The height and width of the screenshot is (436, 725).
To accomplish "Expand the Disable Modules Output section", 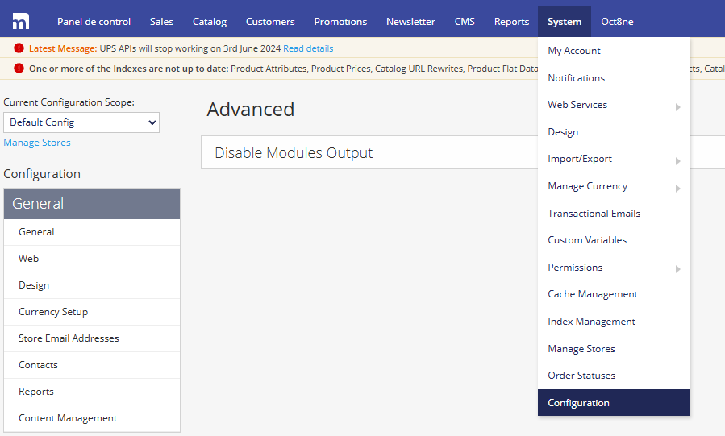I will point(294,152).
